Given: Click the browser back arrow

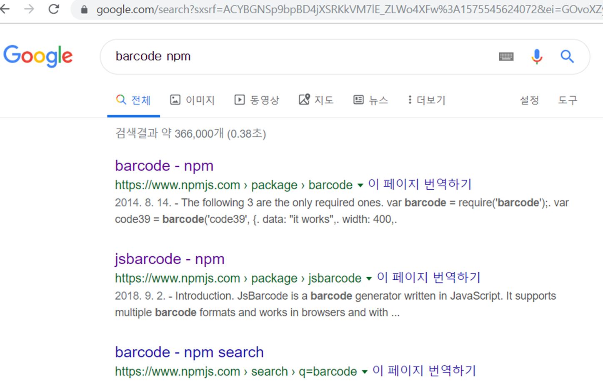Looking at the screenshot, I should tap(5, 9).
